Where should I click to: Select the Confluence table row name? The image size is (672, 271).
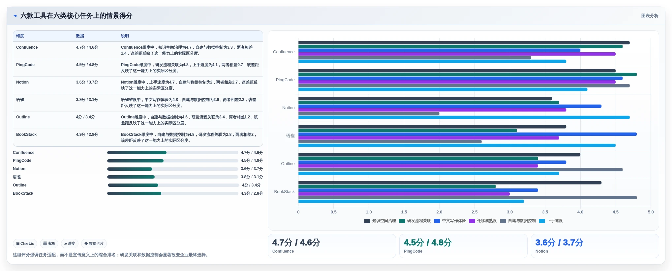click(x=27, y=47)
